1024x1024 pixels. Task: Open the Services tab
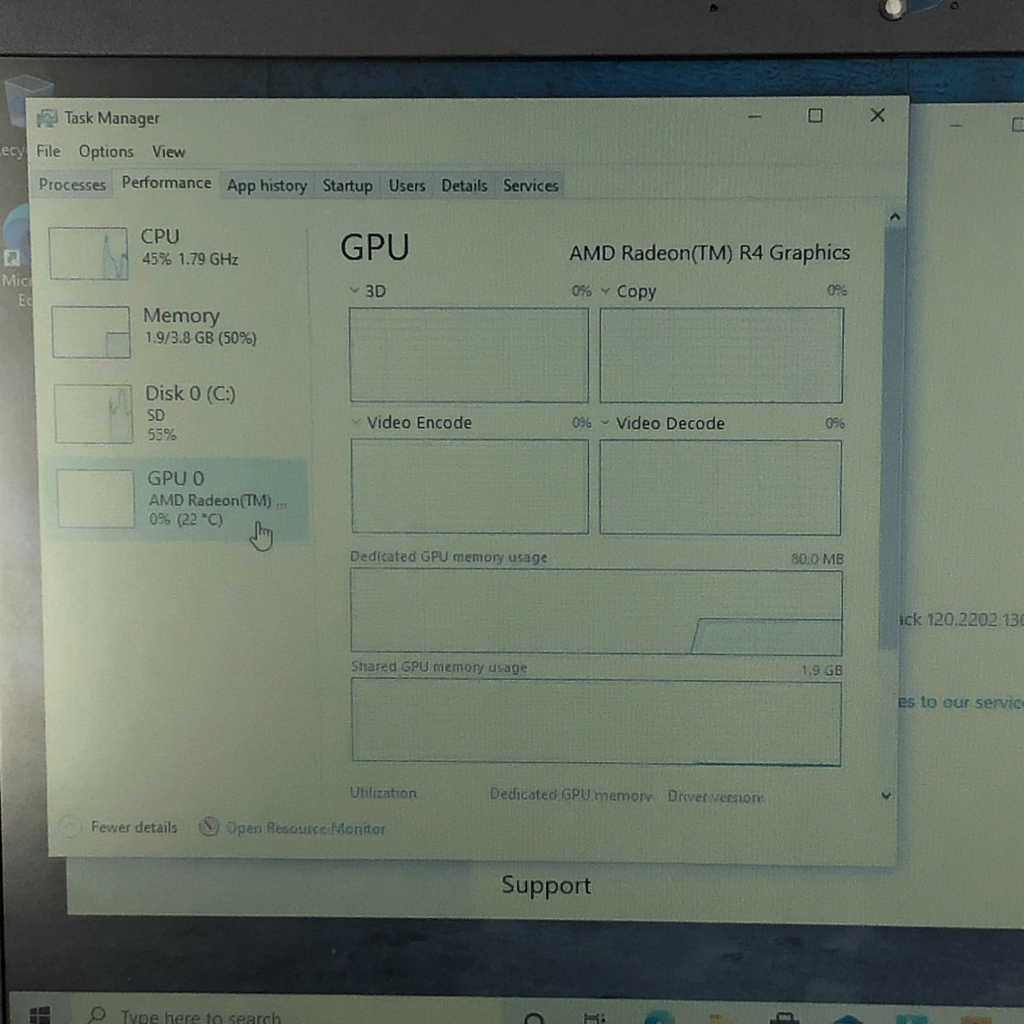click(530, 185)
